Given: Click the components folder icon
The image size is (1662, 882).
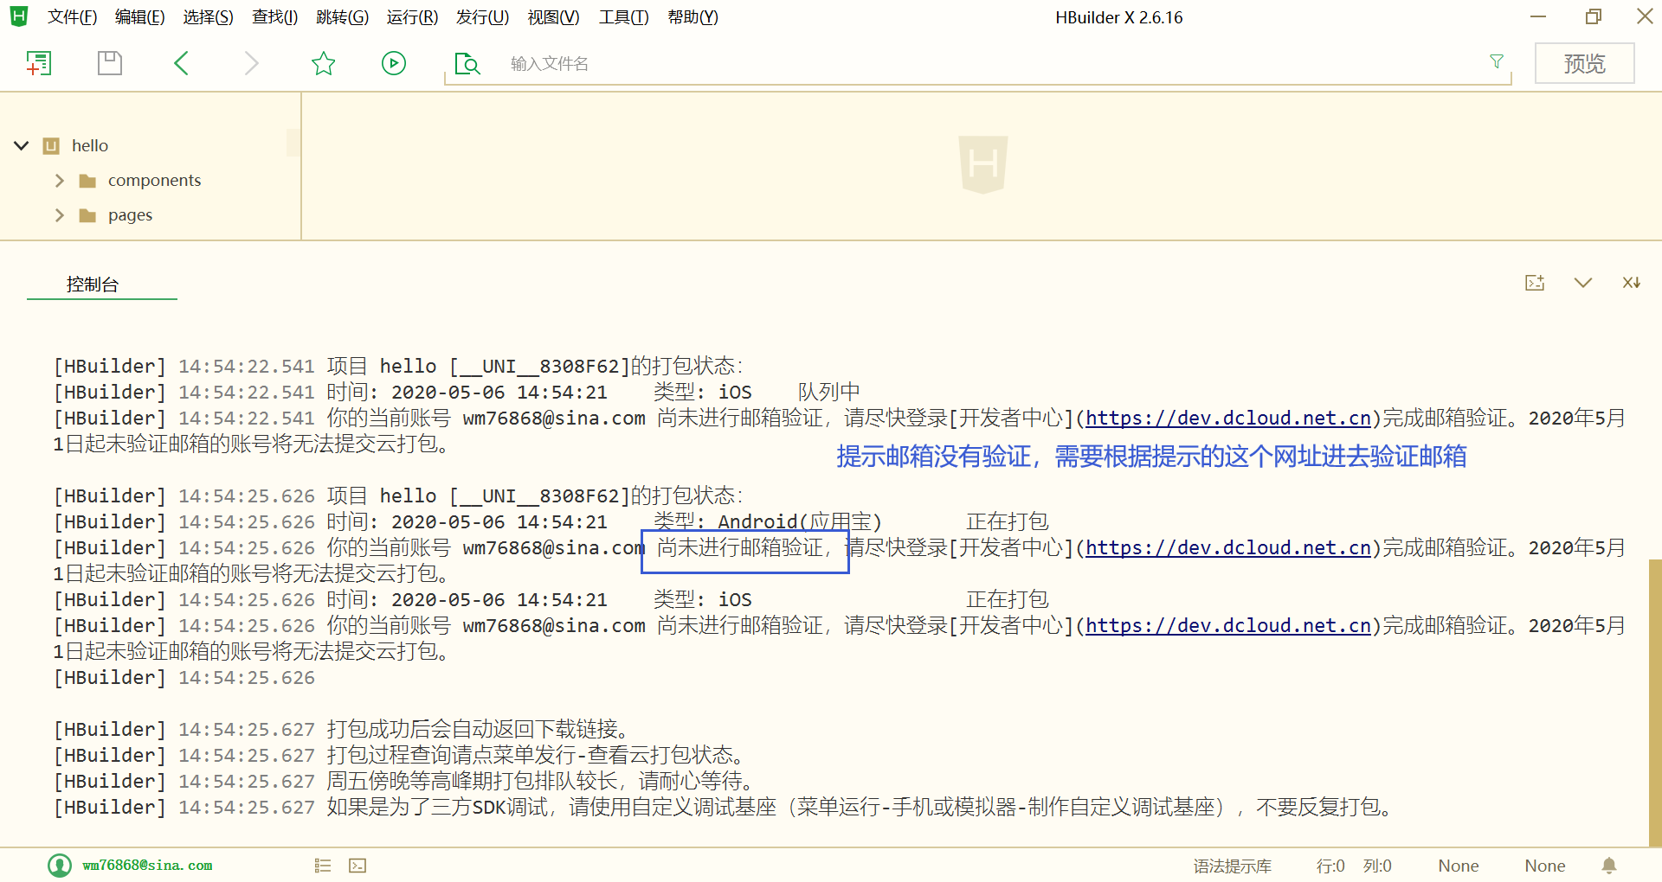Looking at the screenshot, I should tap(87, 181).
